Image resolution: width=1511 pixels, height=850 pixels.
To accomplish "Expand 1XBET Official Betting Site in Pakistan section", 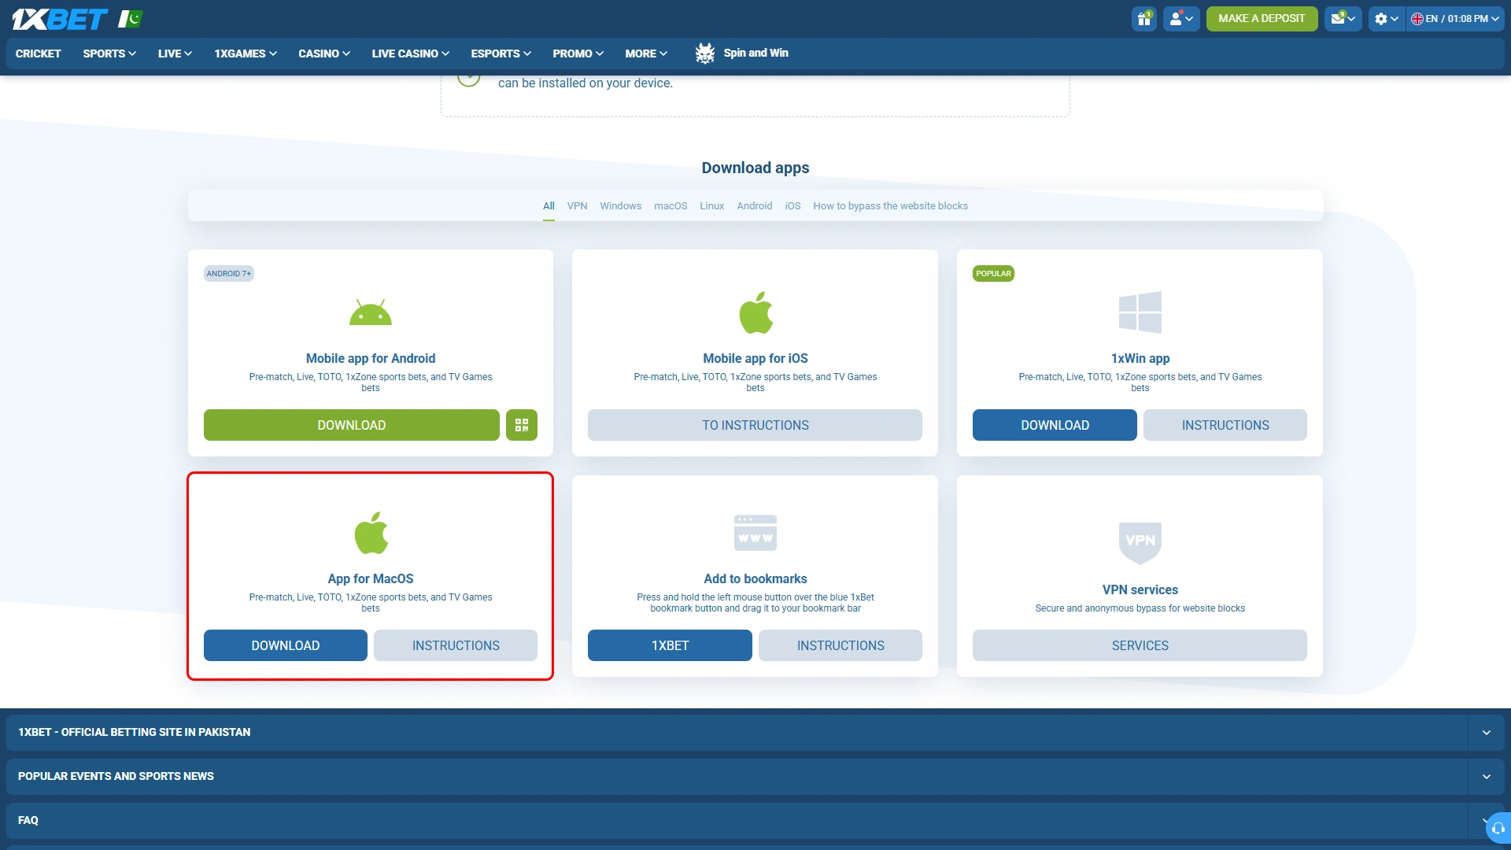I will pos(755,732).
